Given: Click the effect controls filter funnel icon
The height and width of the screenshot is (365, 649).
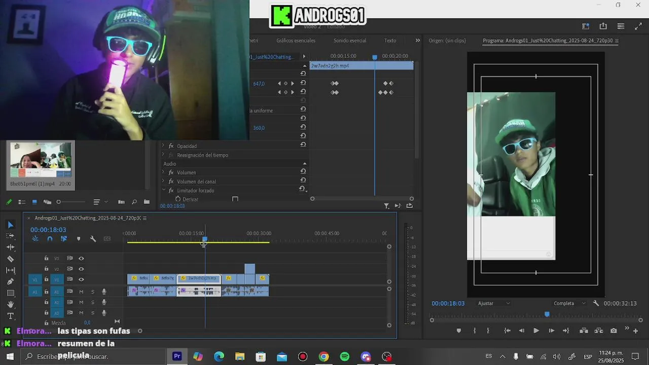Looking at the screenshot, I should point(386,206).
